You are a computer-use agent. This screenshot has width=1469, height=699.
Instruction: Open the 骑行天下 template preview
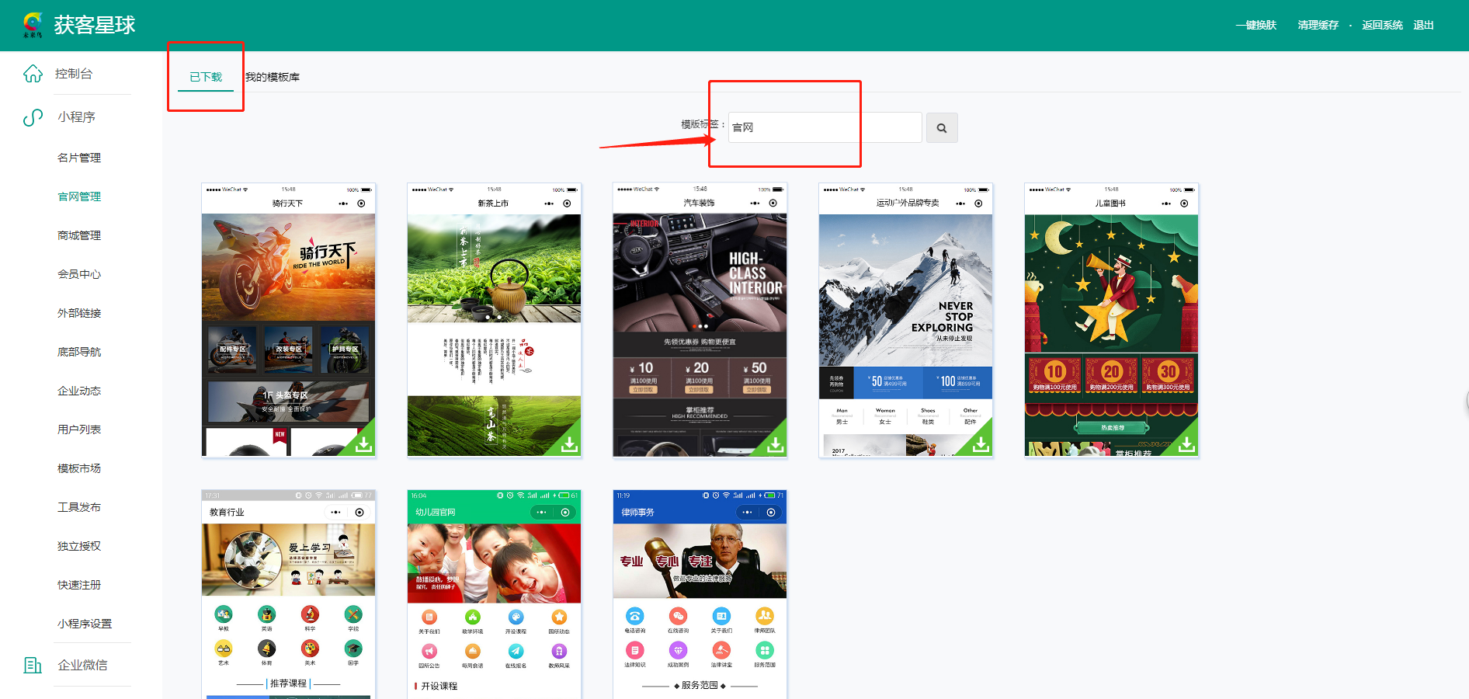[x=288, y=320]
